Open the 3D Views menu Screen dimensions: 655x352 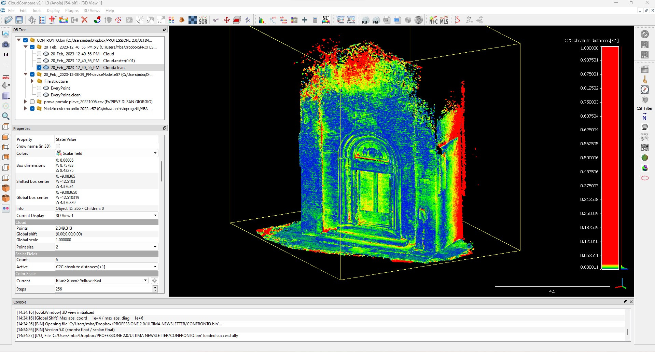click(92, 11)
